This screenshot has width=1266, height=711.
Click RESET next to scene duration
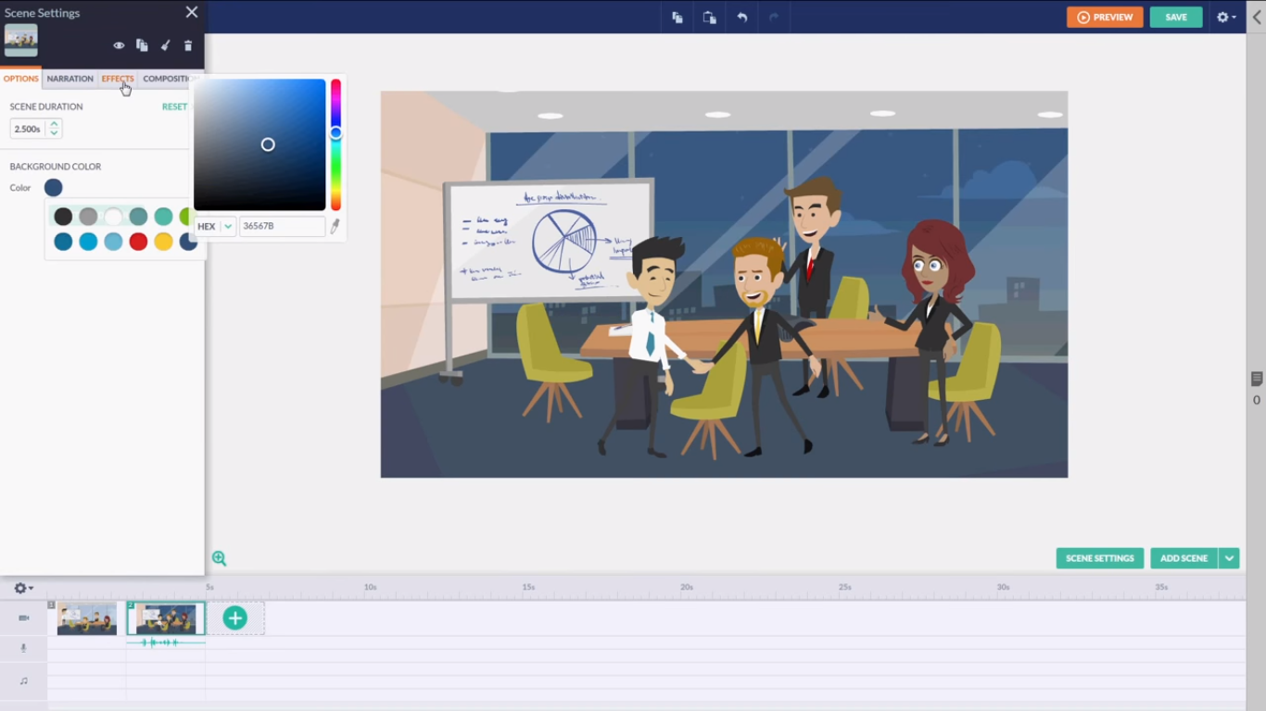coord(174,106)
